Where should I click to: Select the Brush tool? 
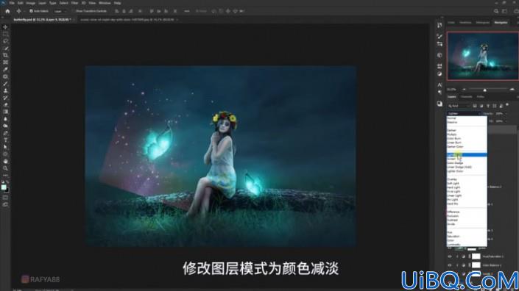click(5, 84)
